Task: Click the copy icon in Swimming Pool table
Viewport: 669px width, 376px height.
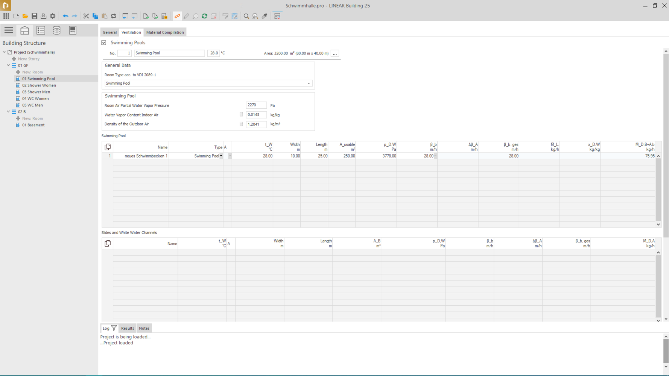Action: pos(108,147)
